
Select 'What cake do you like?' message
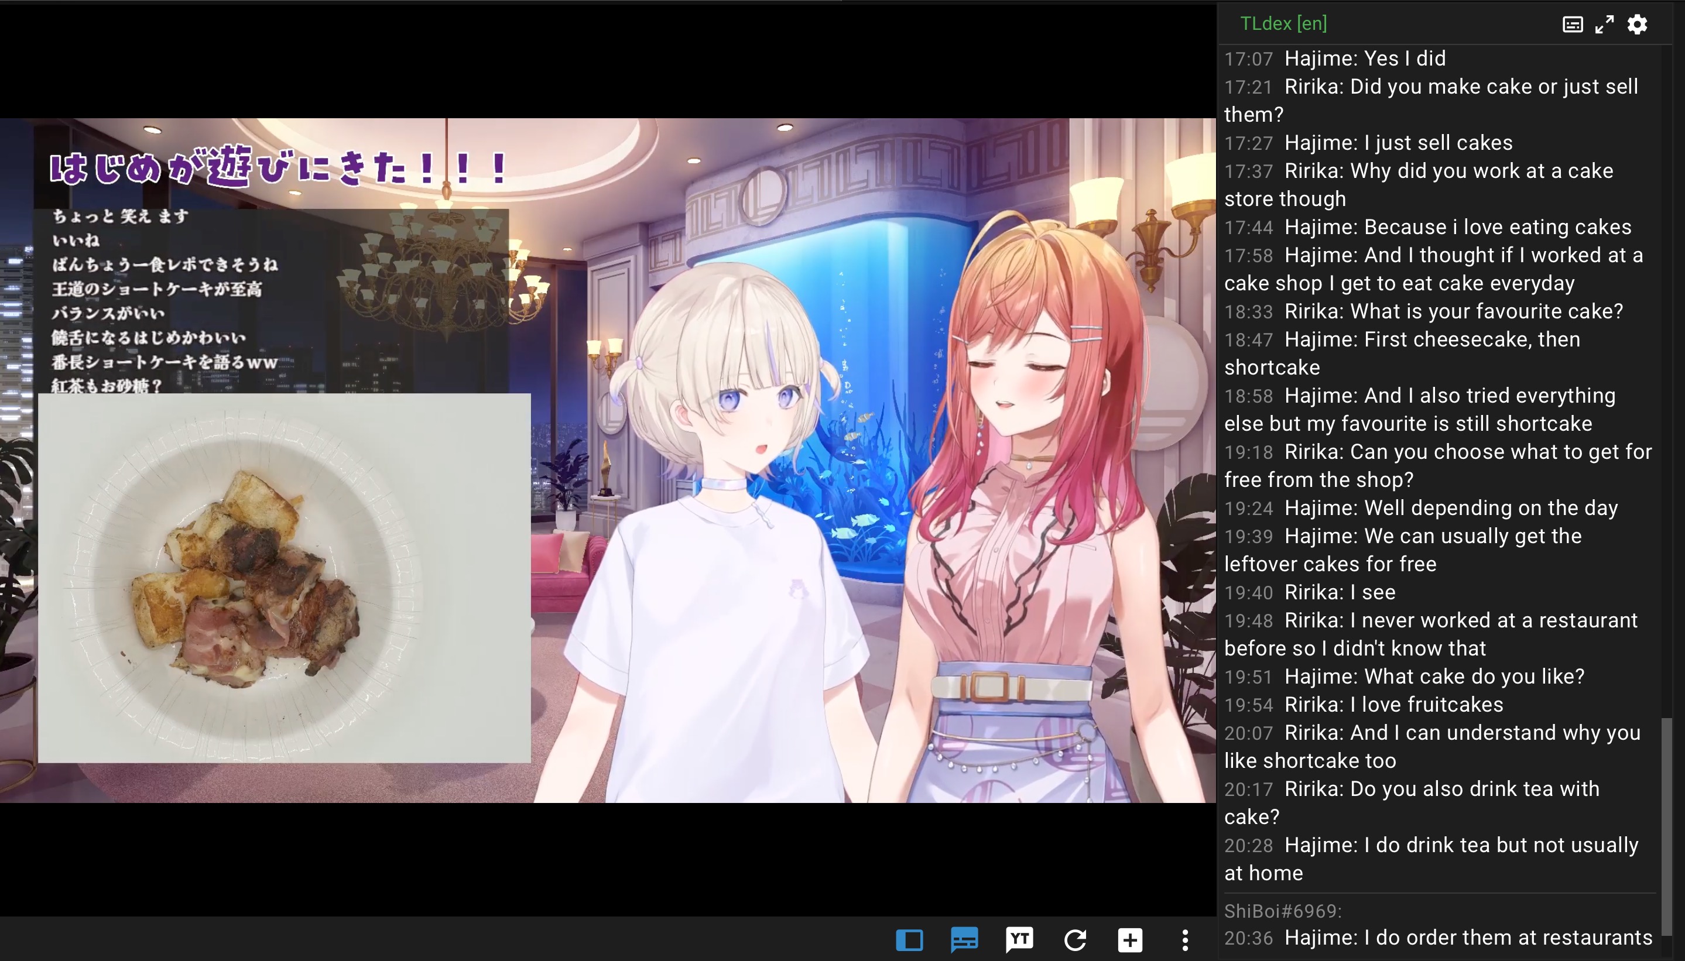(1434, 676)
